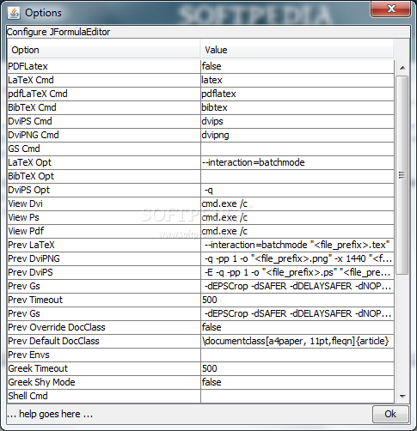Click the 'View Pdf' option label
The width and height of the screenshot is (417, 431).
tap(26, 231)
